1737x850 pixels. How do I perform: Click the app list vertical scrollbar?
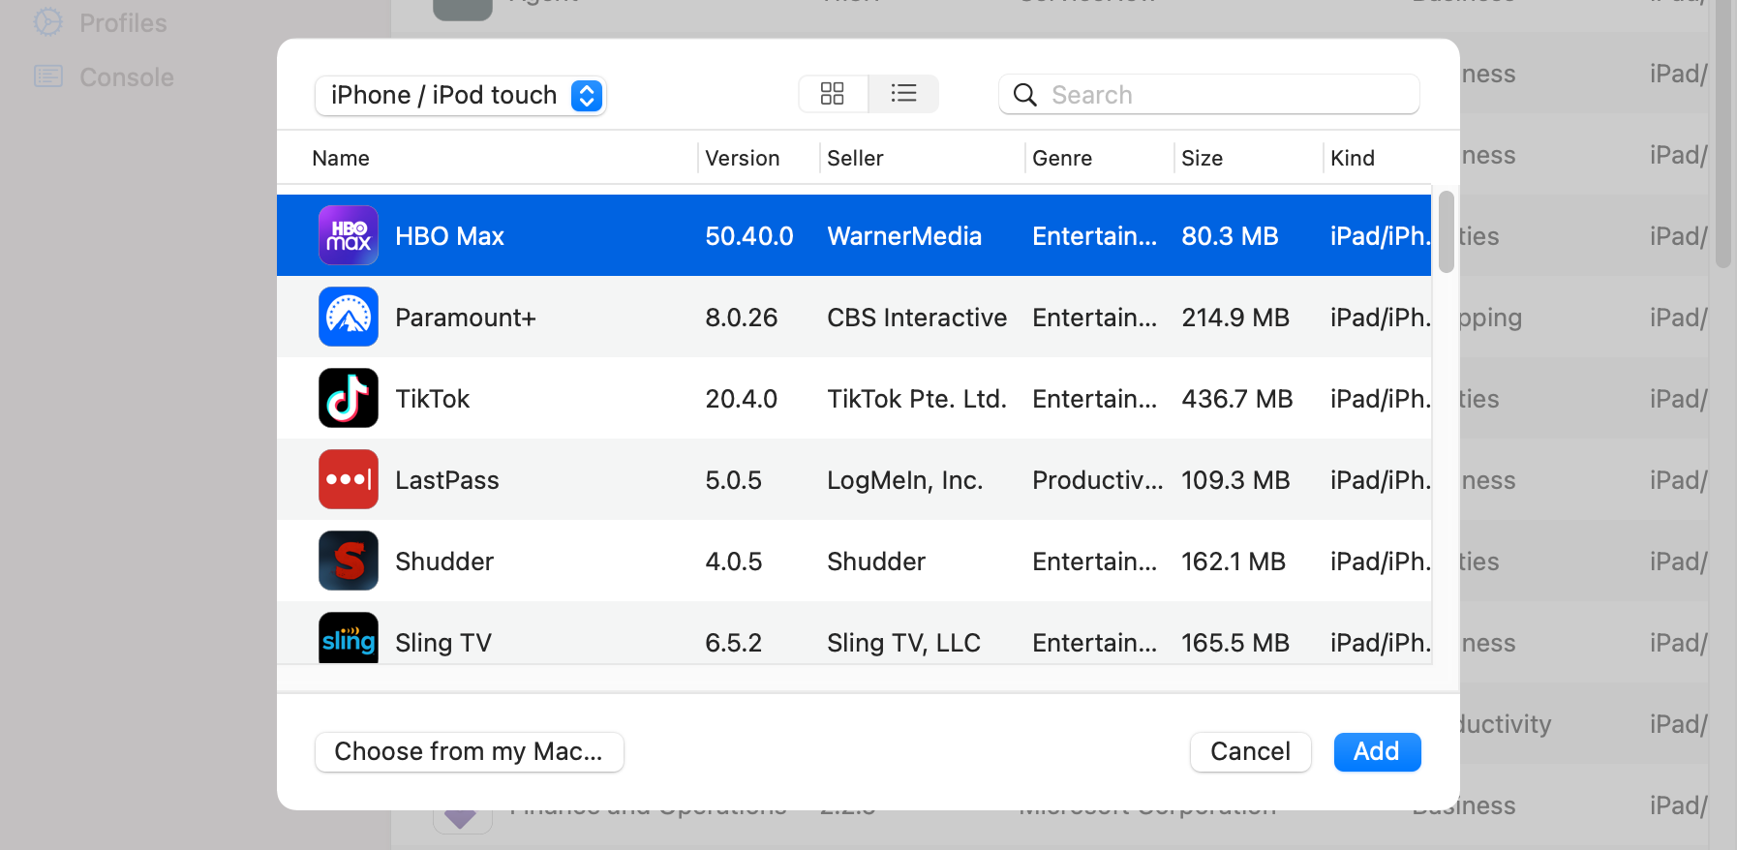coord(1447,232)
